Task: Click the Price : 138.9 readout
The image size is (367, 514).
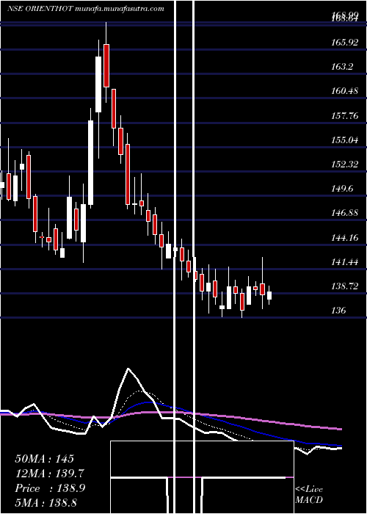Action: click(x=50, y=488)
